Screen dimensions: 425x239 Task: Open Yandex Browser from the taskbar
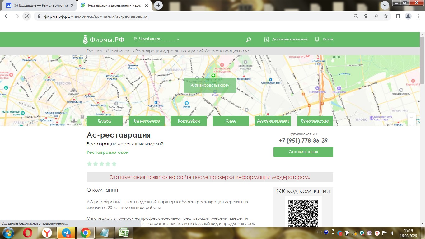(x=48, y=233)
